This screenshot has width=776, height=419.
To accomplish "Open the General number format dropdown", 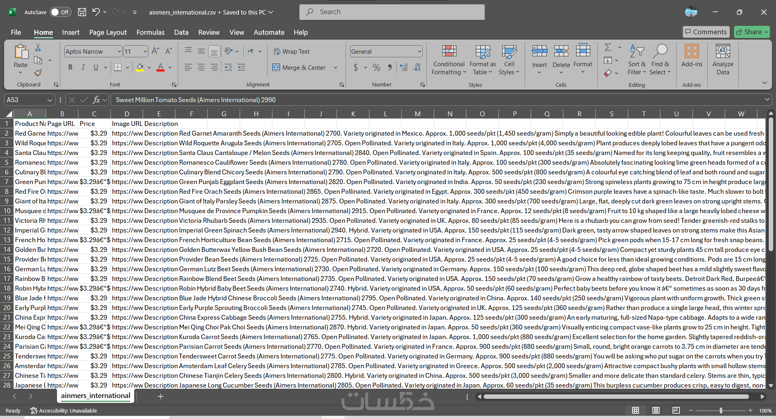I will (x=420, y=51).
